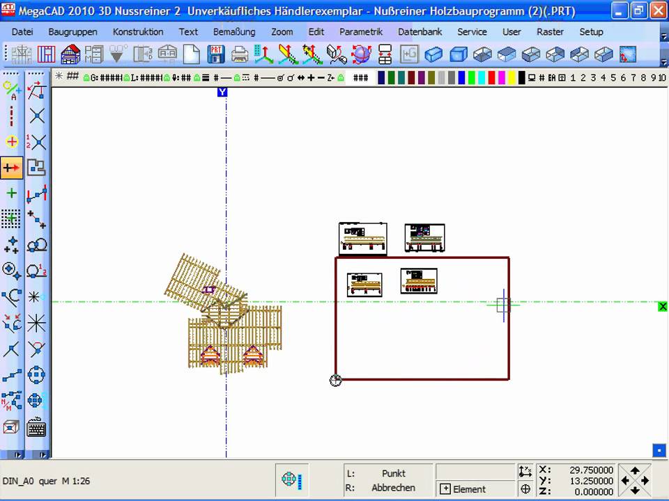Pick the yellow color swatch

point(512,77)
